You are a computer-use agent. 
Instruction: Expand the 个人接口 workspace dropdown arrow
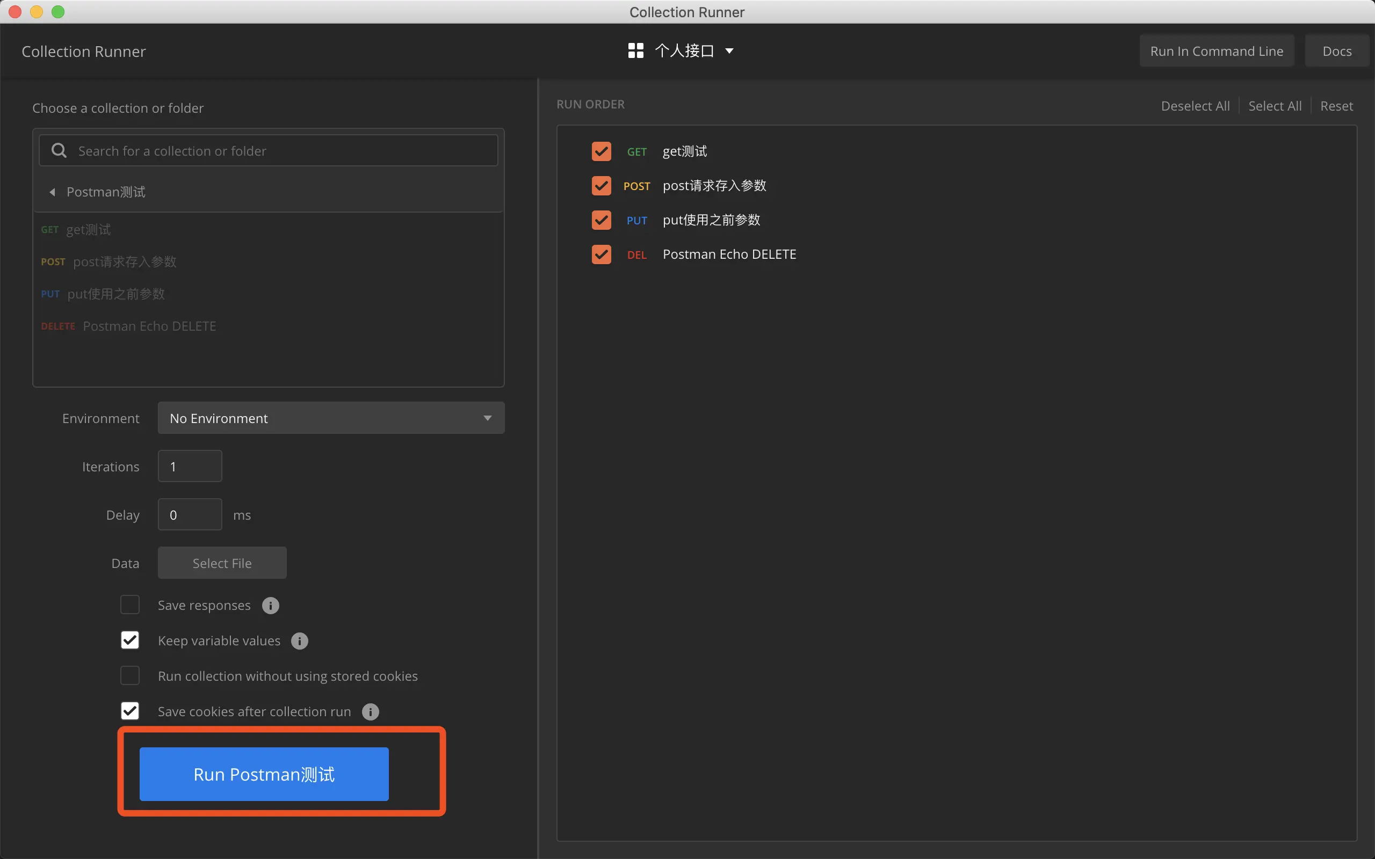tap(729, 50)
